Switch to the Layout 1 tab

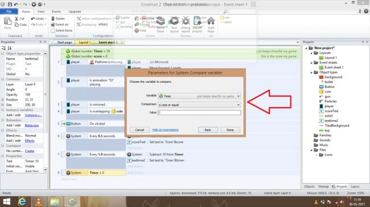(x=84, y=43)
